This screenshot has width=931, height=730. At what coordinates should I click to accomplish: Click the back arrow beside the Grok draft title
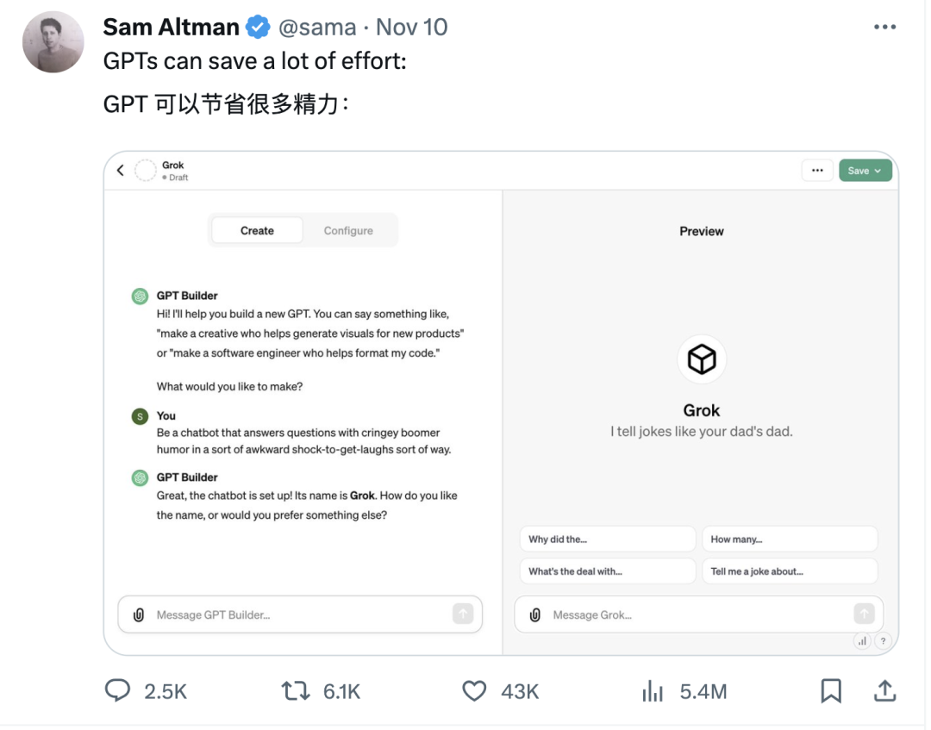(120, 170)
